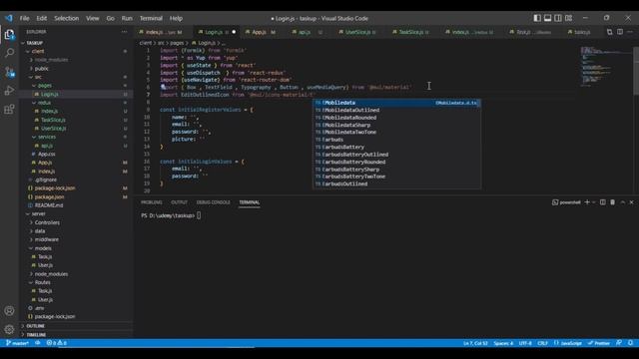Switch to the Output panel tab

click(179, 202)
